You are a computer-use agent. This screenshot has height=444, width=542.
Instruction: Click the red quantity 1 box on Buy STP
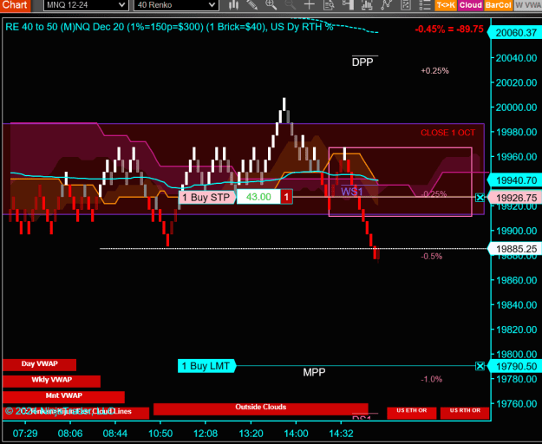286,197
